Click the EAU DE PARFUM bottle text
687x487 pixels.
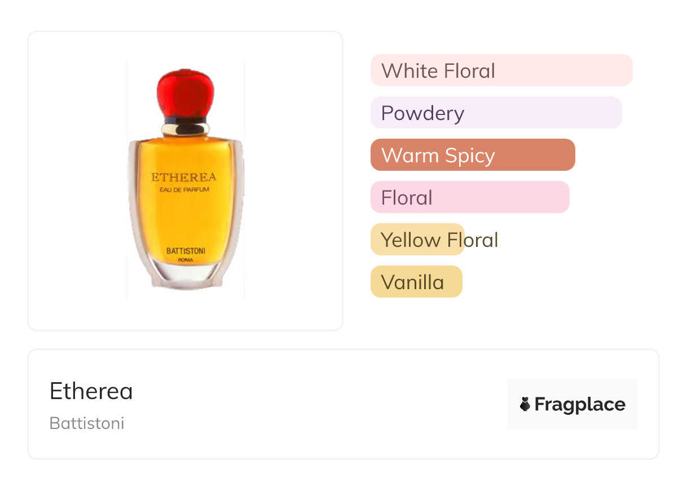coord(184,190)
